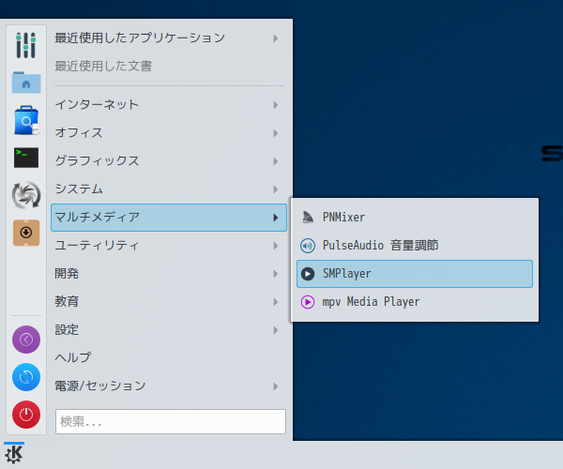
Task: Launch SMPlayer from submenu
Action: (x=415, y=274)
